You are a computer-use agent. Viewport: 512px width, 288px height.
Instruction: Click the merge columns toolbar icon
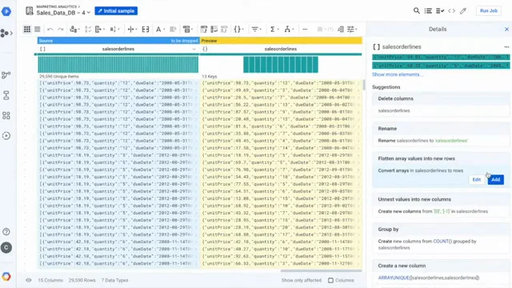[146, 30]
